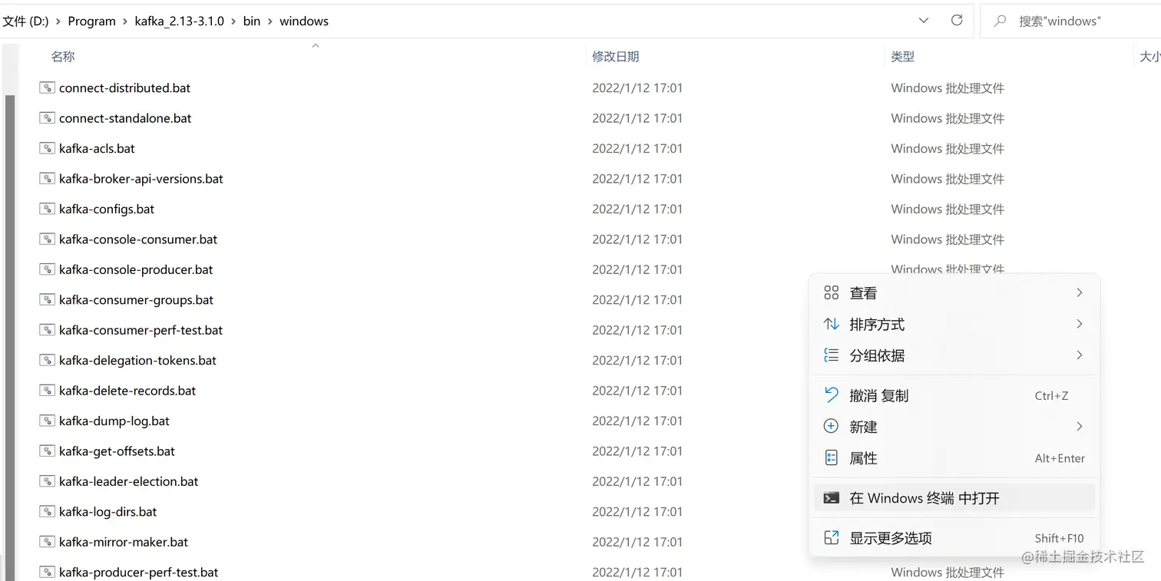Select 属性 in the context menu
The height and width of the screenshot is (581, 1161).
click(954, 458)
